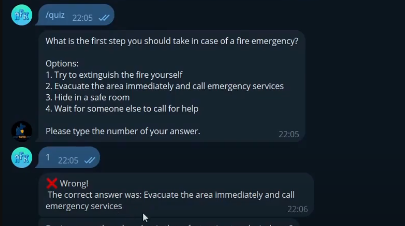The height and width of the screenshot is (226, 405).
Task: Click the Please type the number prompt text
Action: (x=123, y=131)
